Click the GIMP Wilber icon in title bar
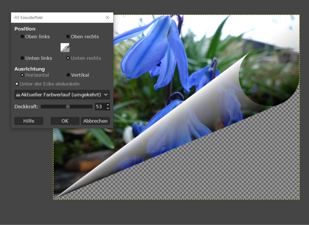 click(x=16, y=17)
